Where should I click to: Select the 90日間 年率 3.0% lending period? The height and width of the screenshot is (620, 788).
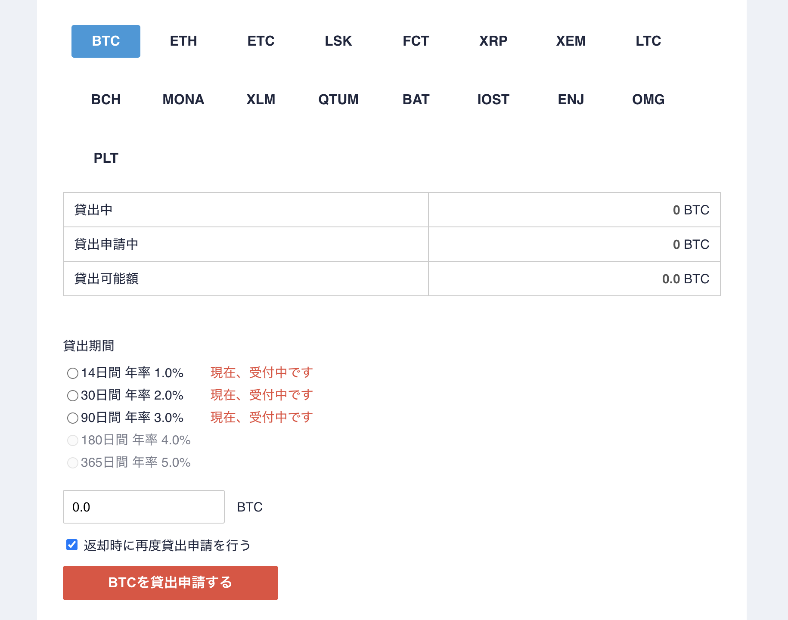click(x=73, y=418)
